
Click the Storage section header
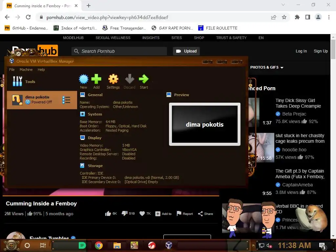tap(95, 166)
